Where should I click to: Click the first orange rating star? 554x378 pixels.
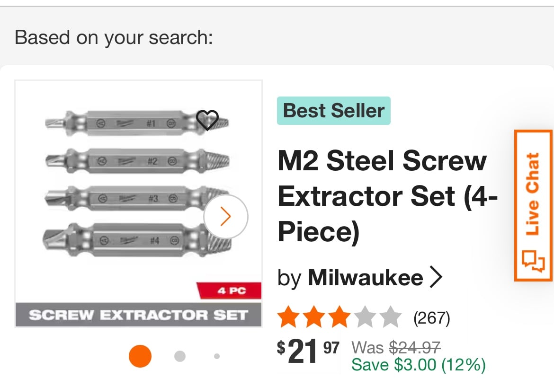pos(286,317)
